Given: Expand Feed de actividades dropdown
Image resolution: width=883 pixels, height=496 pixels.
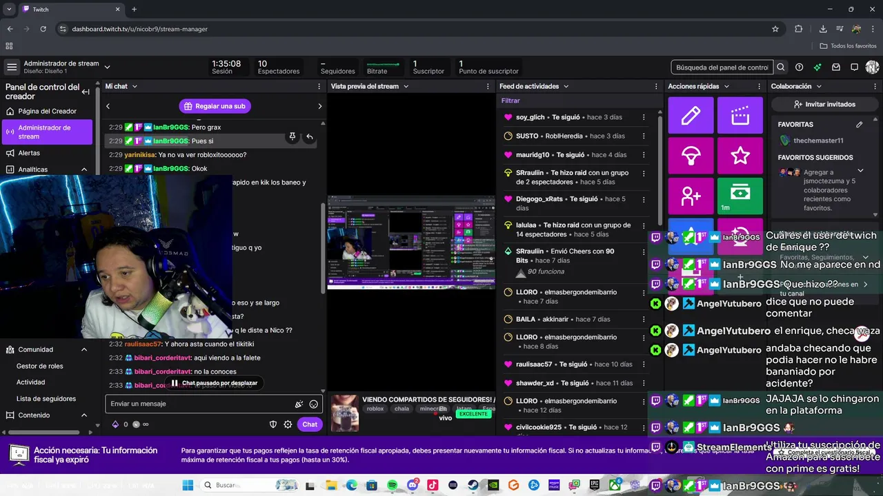Looking at the screenshot, I should pos(566,86).
